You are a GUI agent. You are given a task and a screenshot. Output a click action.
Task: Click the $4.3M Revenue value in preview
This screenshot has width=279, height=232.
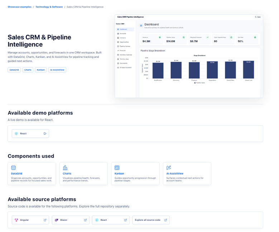[146, 41]
